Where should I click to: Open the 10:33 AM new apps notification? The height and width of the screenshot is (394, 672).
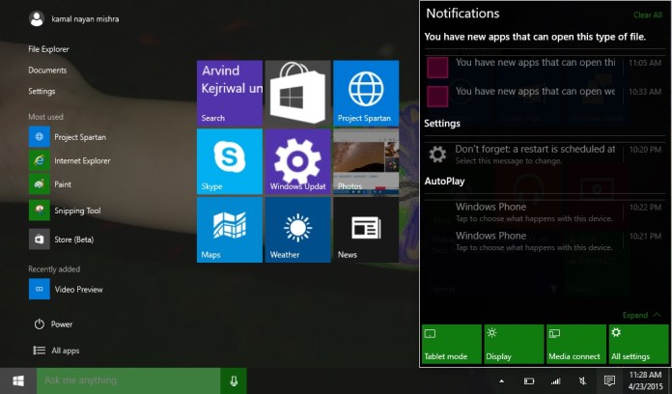pos(545,96)
